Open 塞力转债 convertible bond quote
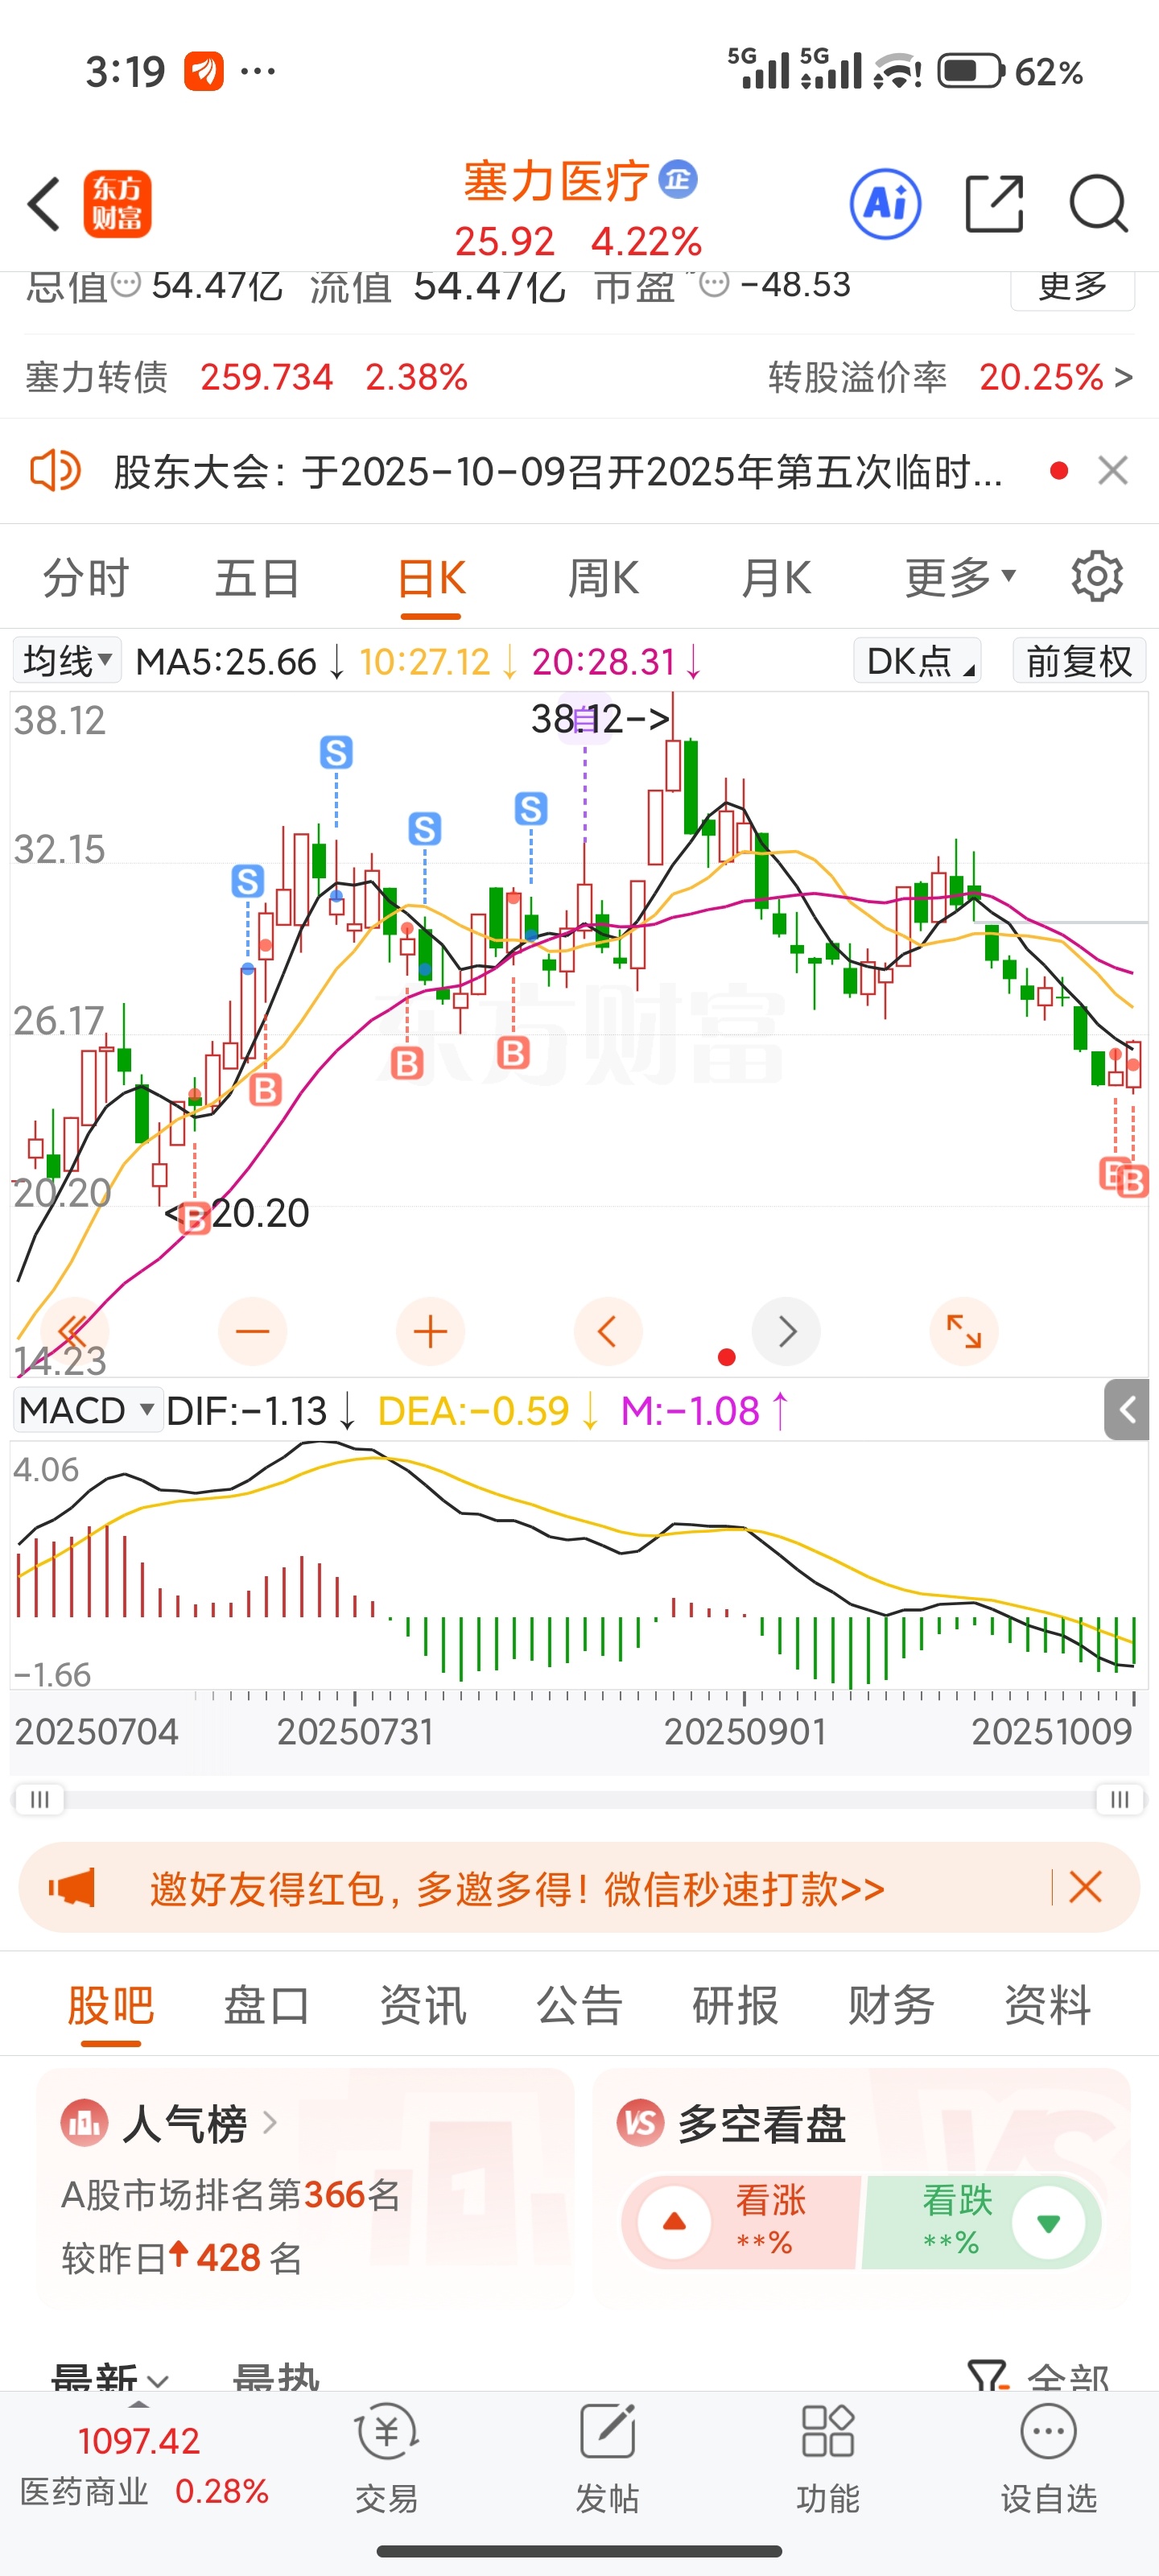The width and height of the screenshot is (1159, 2576). pos(246,377)
